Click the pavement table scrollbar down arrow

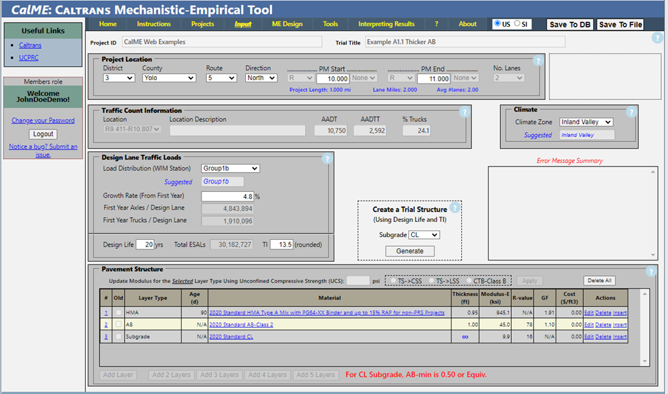pos(645,361)
